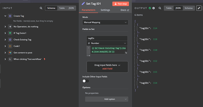Click the input panel search icon
The height and width of the screenshot is (107, 203).
click(x=41, y=8)
